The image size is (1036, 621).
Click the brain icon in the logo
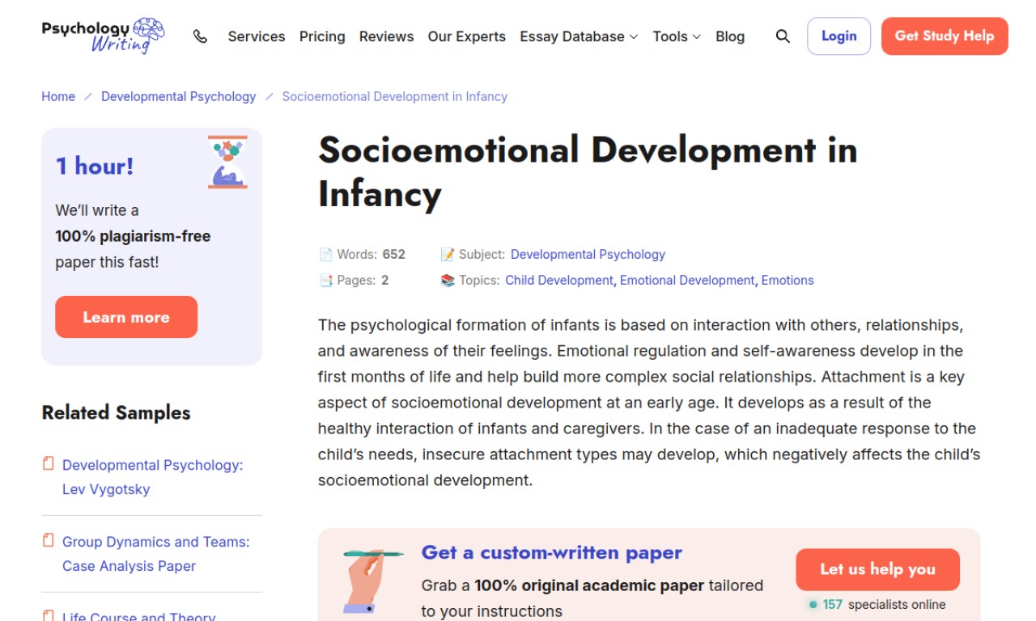148,30
